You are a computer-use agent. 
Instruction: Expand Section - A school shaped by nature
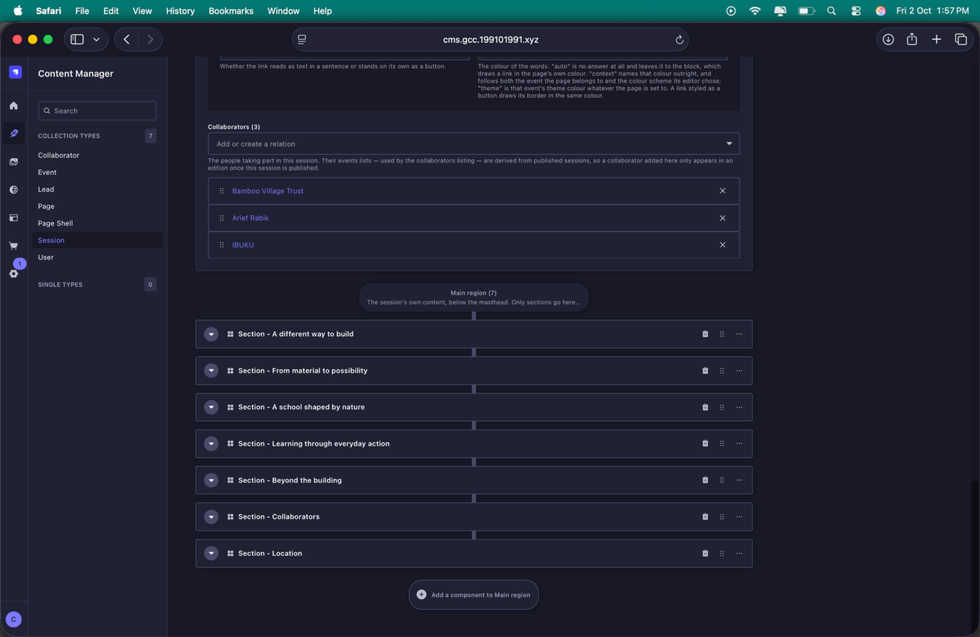(211, 407)
